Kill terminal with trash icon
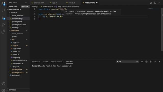The image size is (163, 92). (151, 62)
